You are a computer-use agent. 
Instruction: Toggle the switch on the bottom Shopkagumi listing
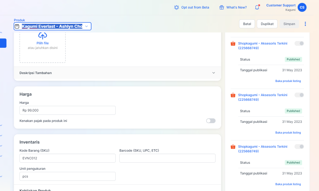pyautogui.click(x=299, y=147)
